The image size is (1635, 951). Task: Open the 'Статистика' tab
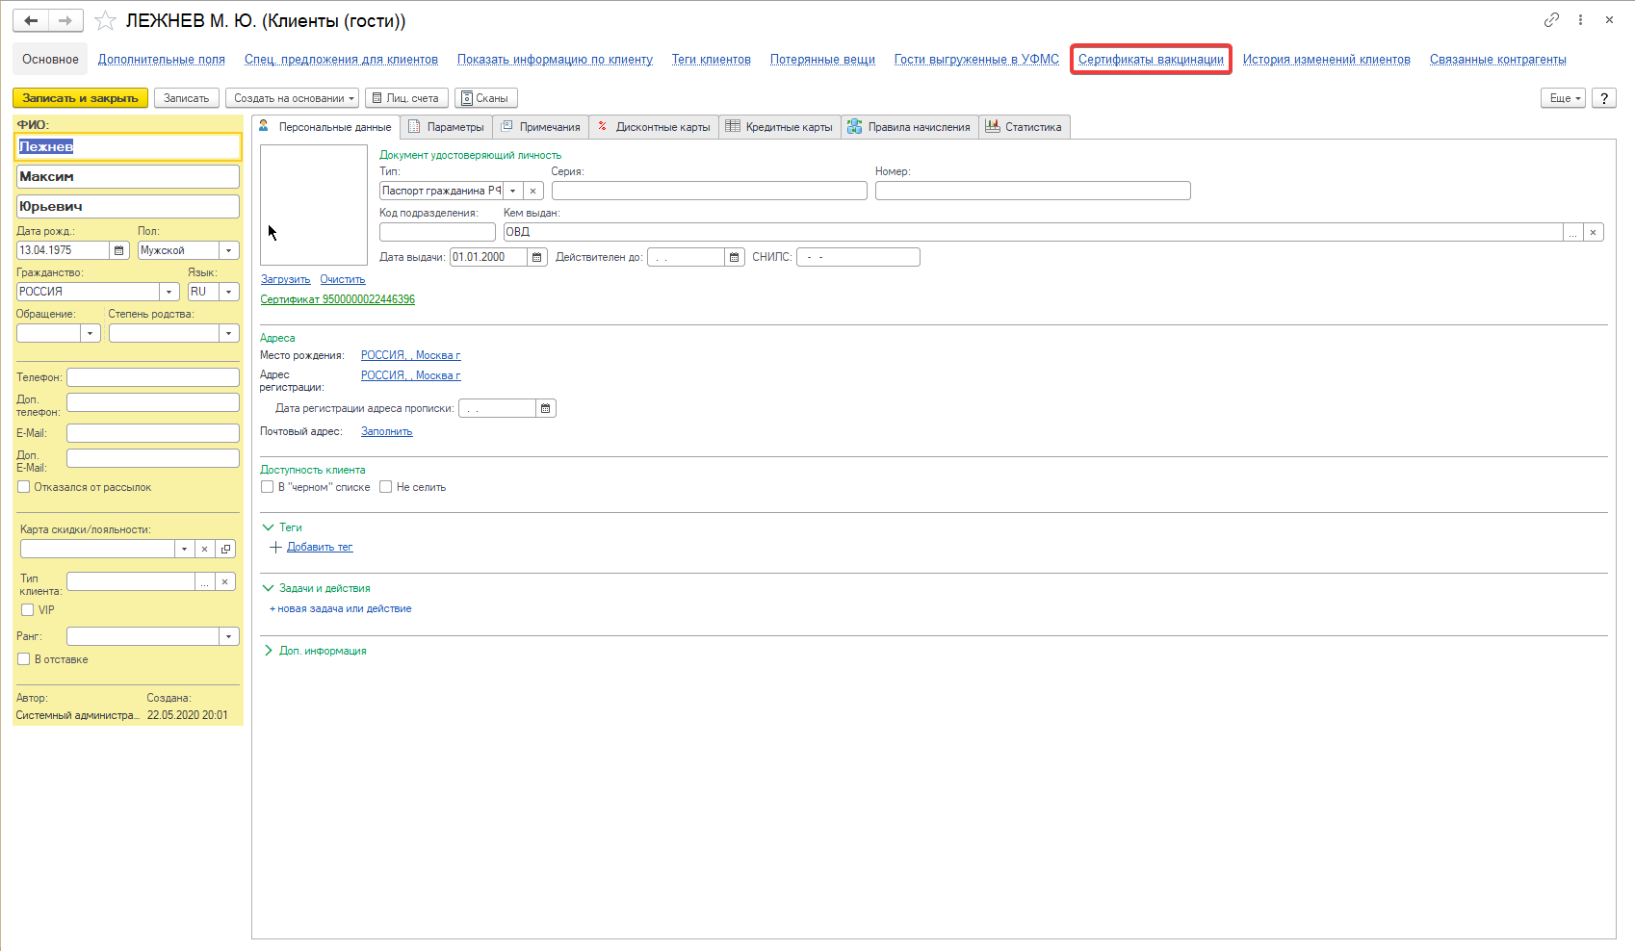pos(1025,127)
